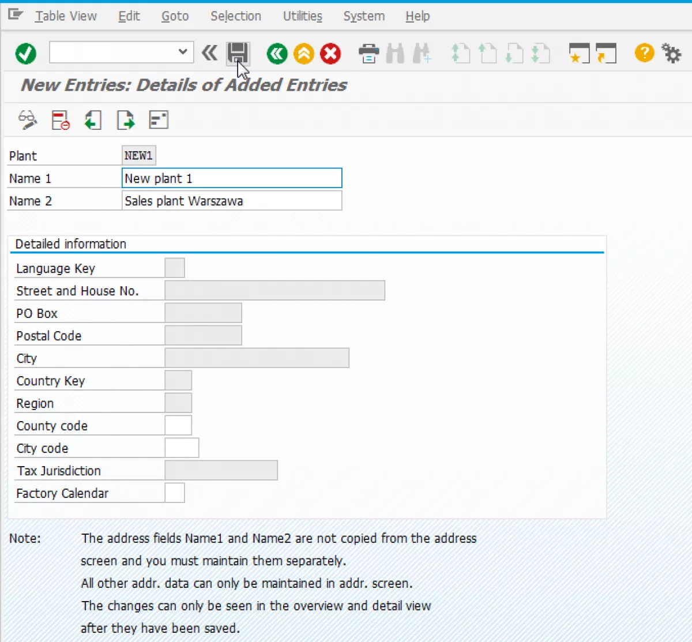Screen dimensions: 692x642
Task: Click the Generate Shortcut icon
Action: [606, 54]
